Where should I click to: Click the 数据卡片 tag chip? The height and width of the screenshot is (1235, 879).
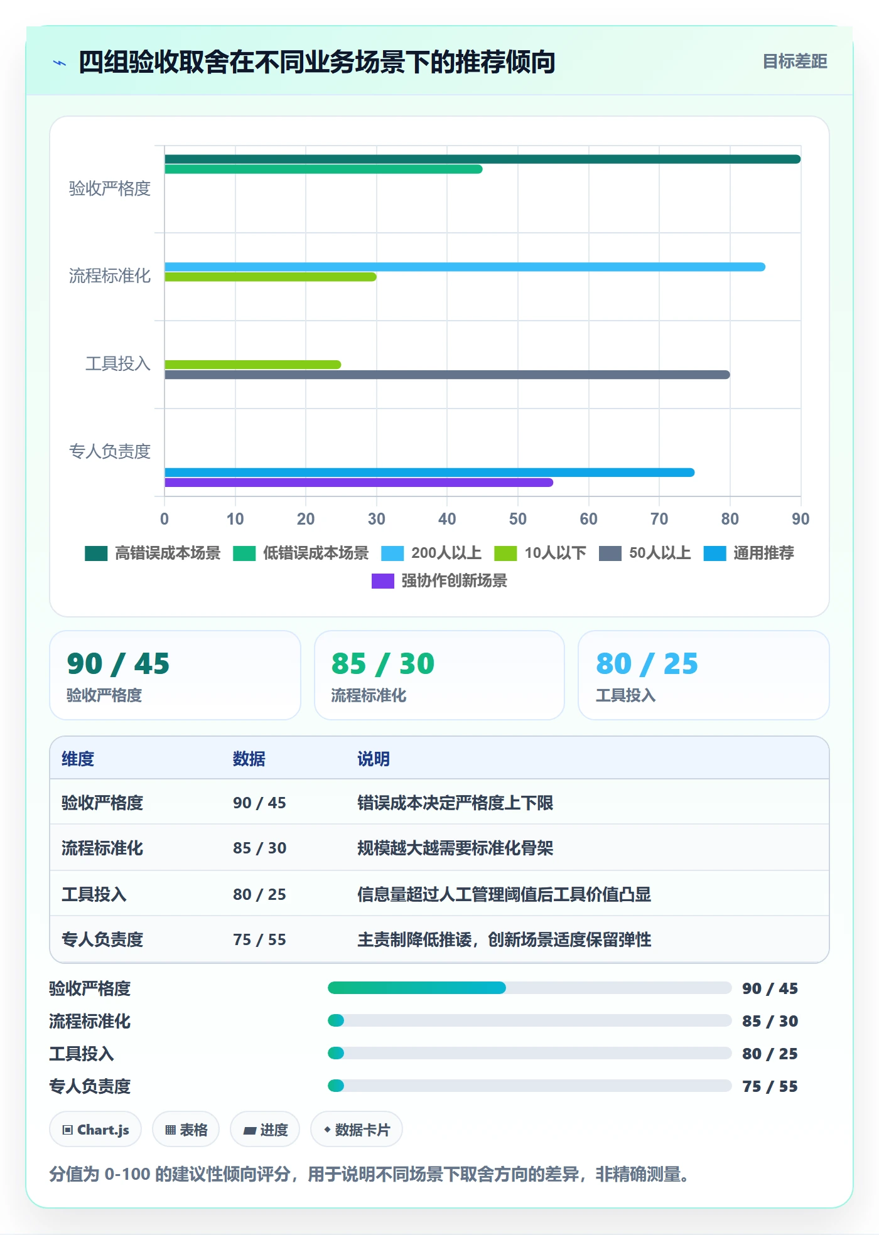coord(357,1130)
